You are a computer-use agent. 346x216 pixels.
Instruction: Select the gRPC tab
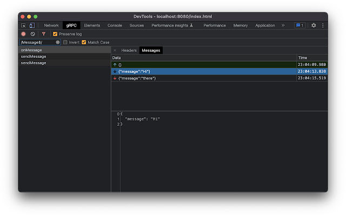(71, 25)
